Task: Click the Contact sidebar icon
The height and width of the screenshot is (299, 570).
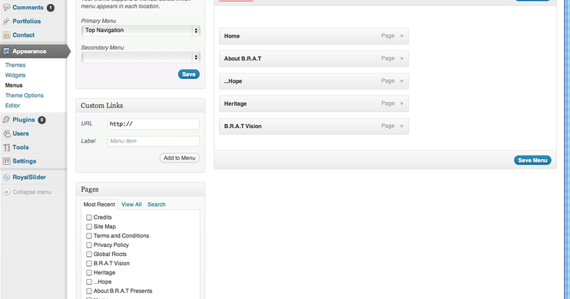Action: click(7, 35)
